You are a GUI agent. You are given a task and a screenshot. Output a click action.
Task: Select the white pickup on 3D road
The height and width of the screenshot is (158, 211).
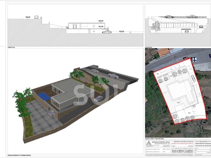(113, 76)
